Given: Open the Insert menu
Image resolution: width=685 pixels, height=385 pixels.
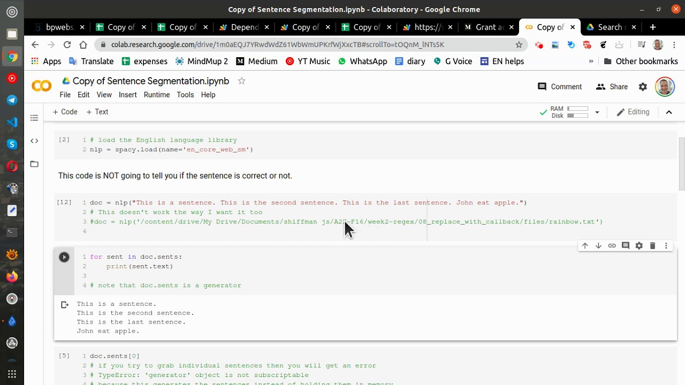Looking at the screenshot, I should tap(127, 95).
